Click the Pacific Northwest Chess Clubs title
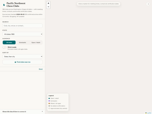 click(x=16, y=5)
